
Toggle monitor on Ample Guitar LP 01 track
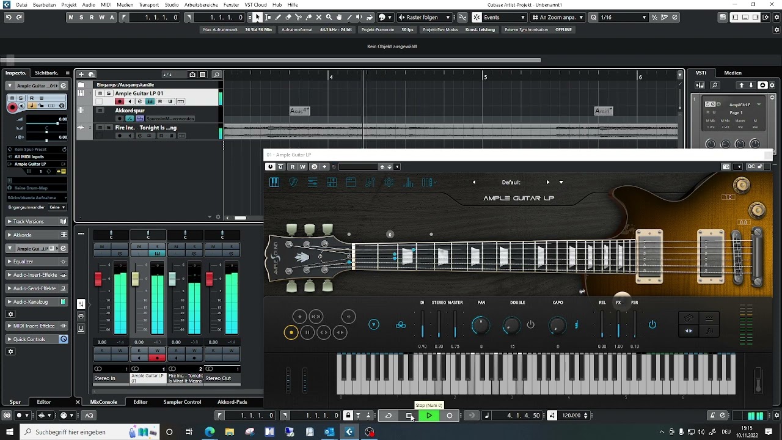130,101
